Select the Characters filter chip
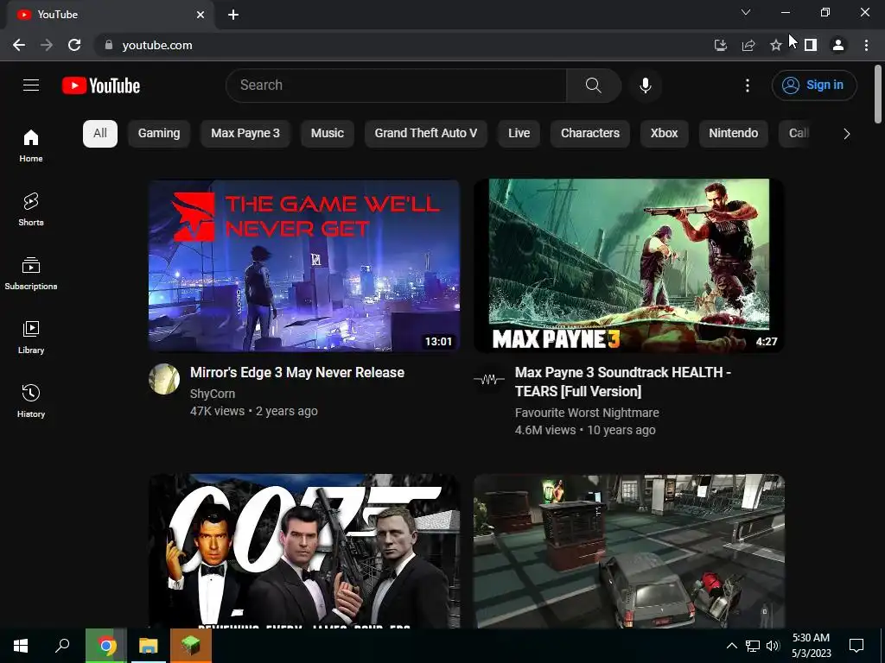Image resolution: width=885 pixels, height=663 pixels. pyautogui.click(x=589, y=134)
